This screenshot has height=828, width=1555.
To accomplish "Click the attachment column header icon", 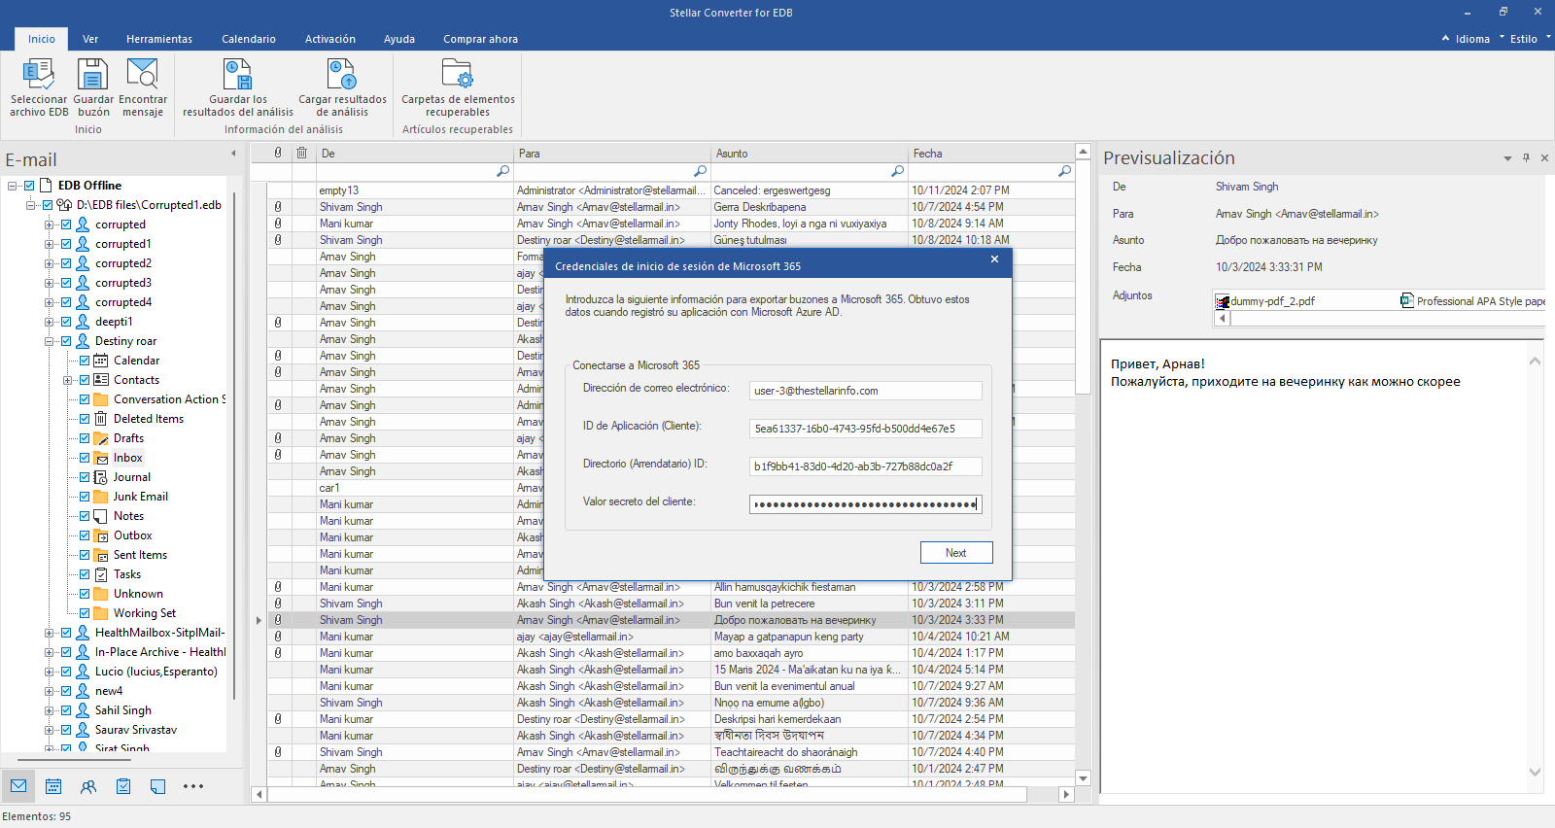I will pos(278,153).
